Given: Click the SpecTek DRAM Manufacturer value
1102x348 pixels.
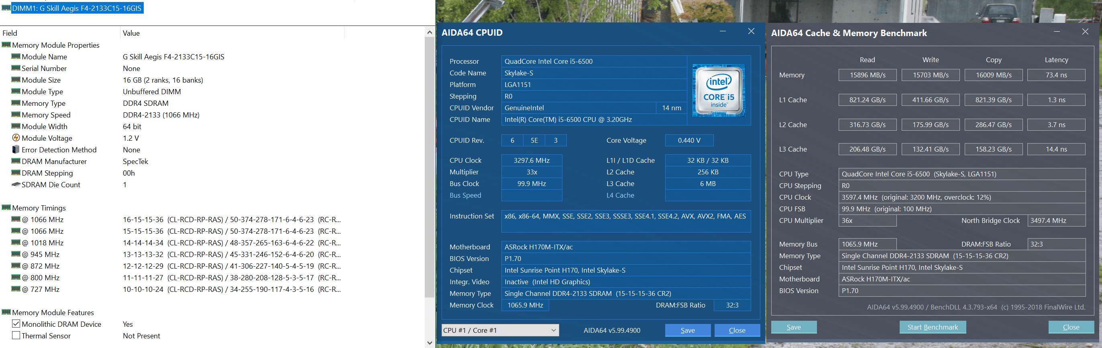Looking at the screenshot, I should 135,161.
